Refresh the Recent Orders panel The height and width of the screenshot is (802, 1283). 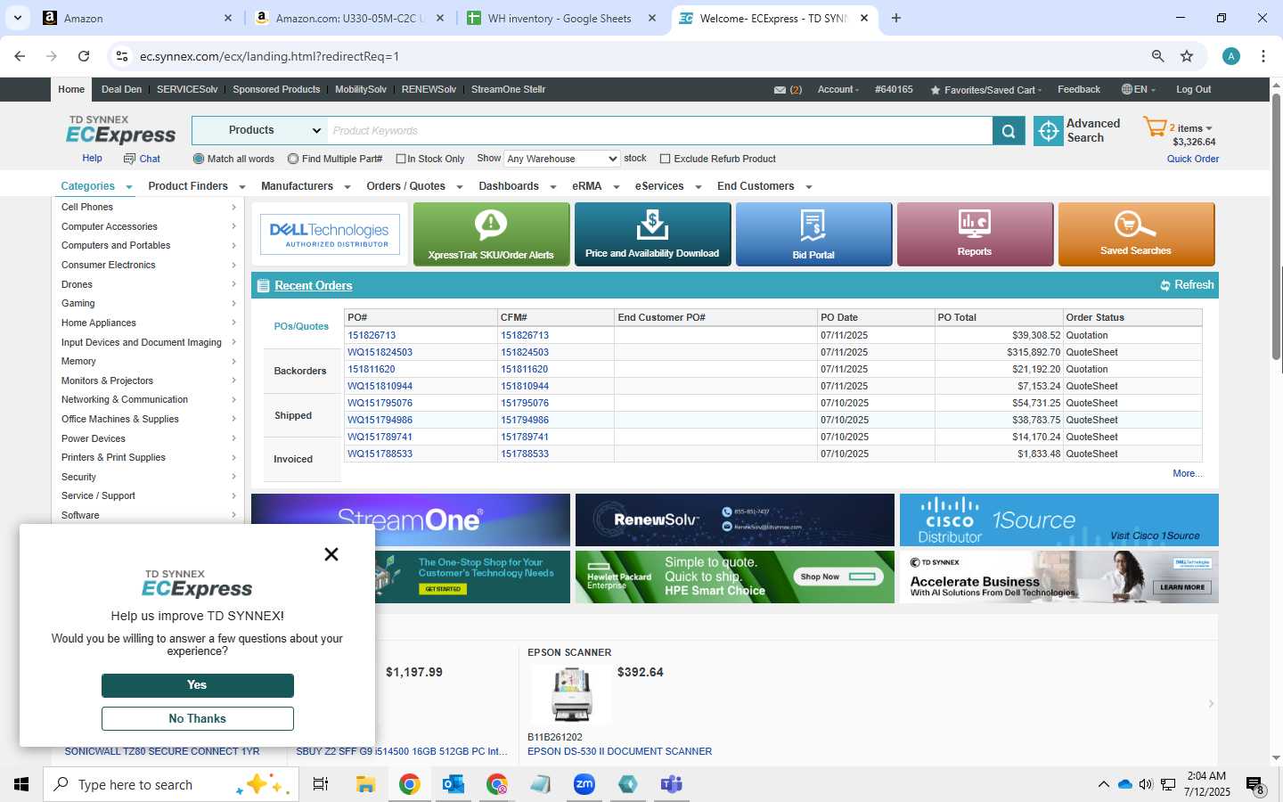pyautogui.click(x=1187, y=285)
